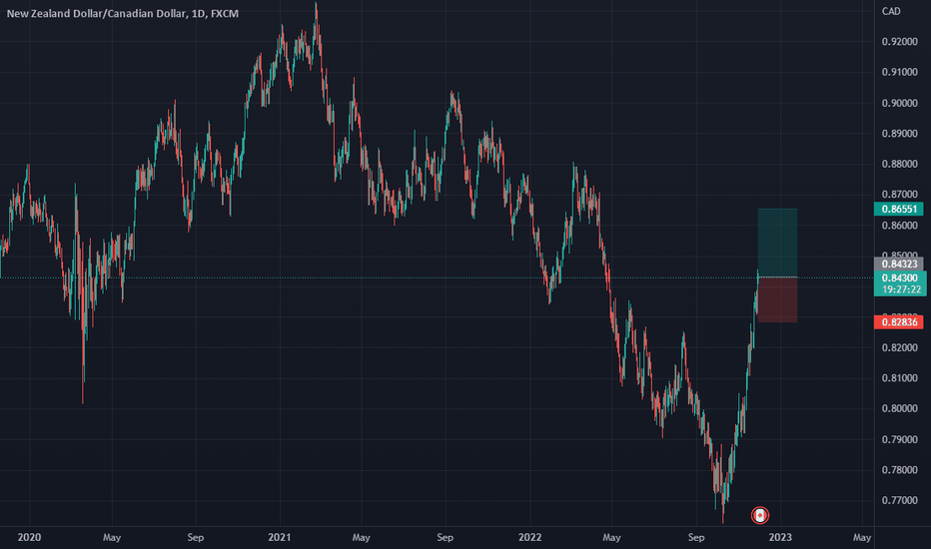Screen dimensions: 931x549
Task: Click the current price label 0.84300
Action: [x=899, y=277]
